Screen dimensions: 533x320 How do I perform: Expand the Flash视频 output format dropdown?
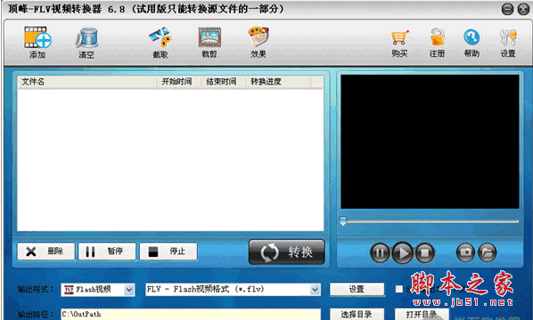tap(129, 290)
